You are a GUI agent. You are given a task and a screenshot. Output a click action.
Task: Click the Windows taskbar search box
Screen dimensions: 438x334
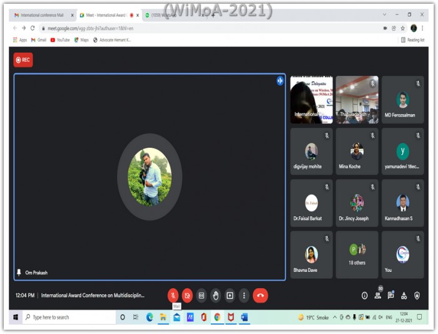coord(69,317)
